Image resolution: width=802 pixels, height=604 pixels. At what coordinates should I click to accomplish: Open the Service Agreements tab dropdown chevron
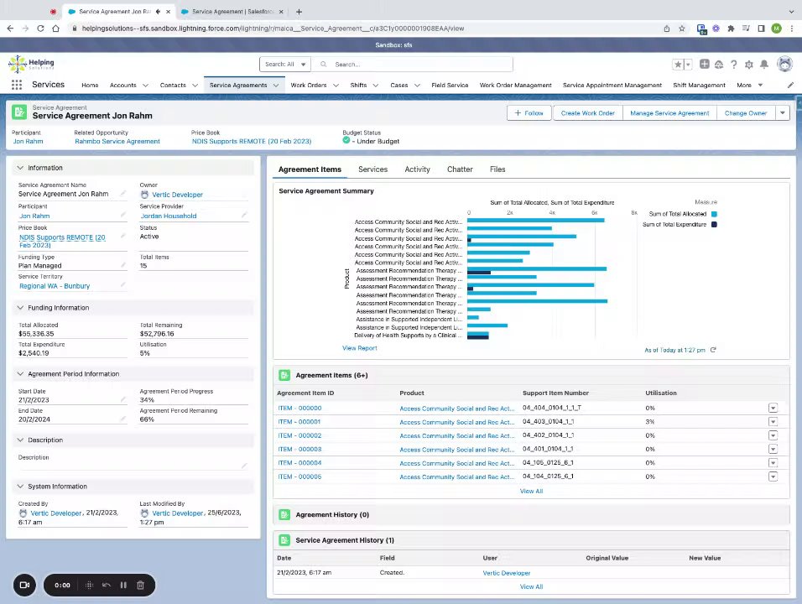276,86
